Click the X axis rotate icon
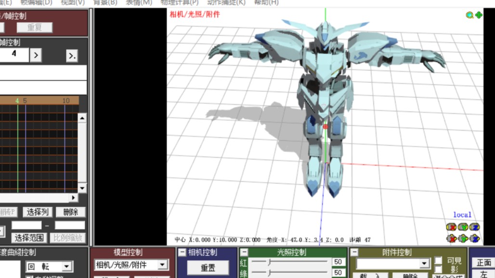 click(x=451, y=227)
